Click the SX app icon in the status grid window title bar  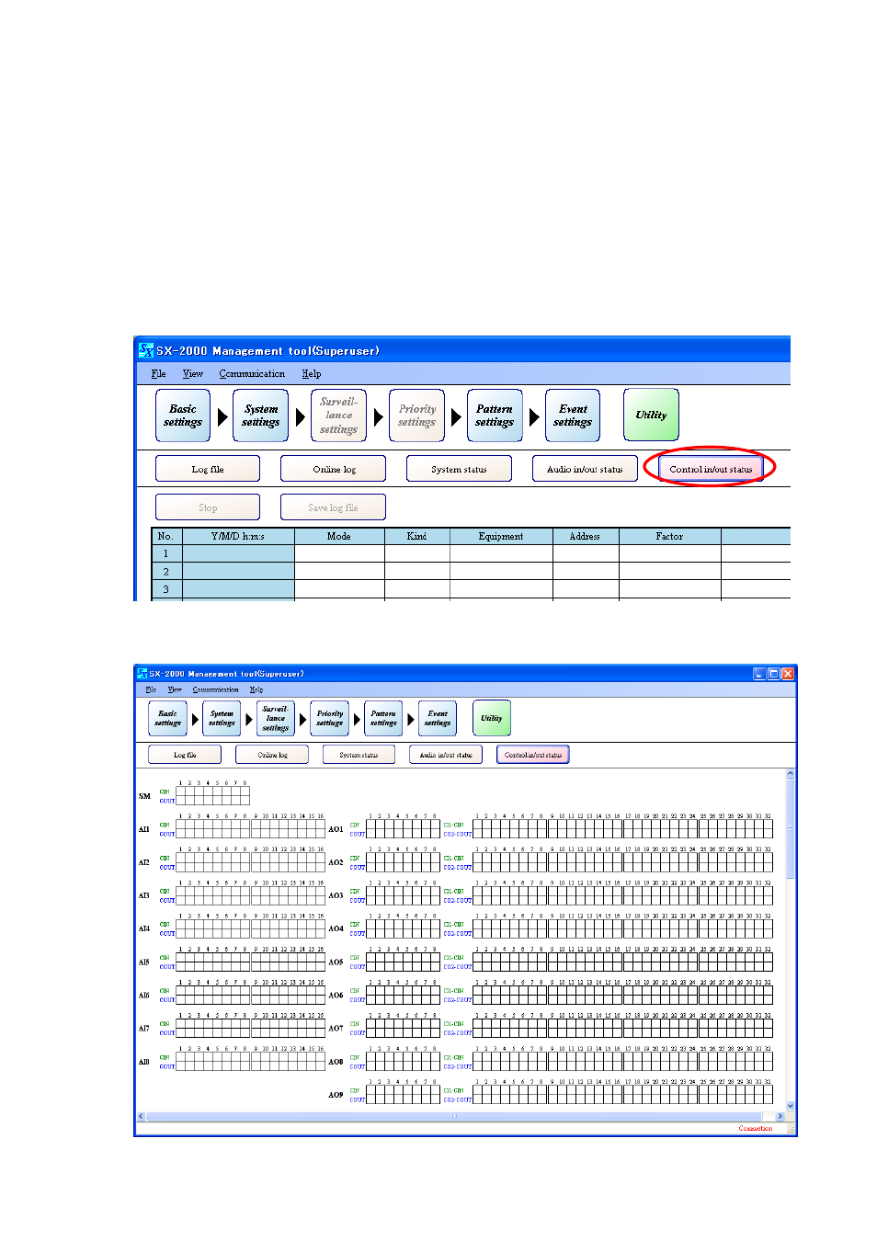coord(142,674)
